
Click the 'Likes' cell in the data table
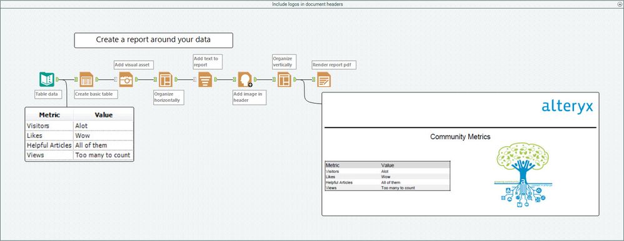click(x=49, y=135)
